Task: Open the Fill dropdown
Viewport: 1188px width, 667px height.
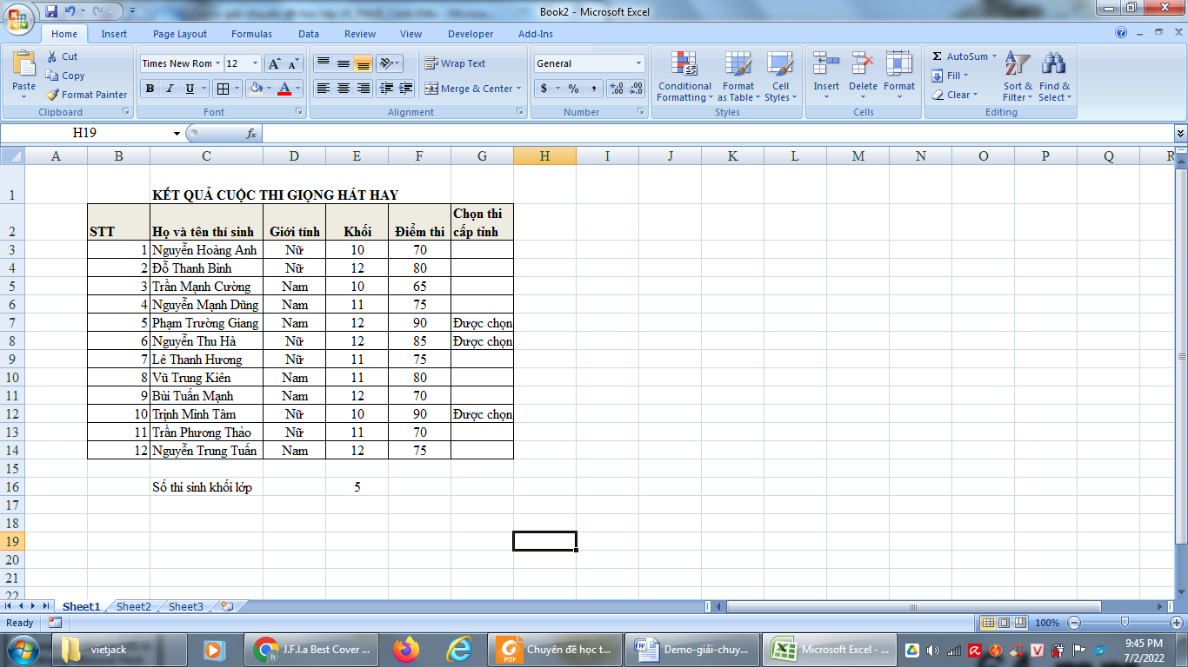Action: tap(950, 76)
